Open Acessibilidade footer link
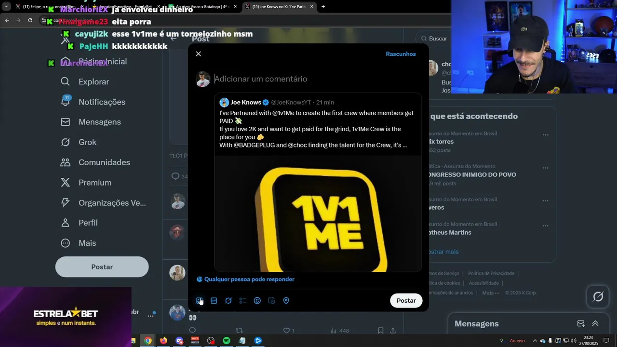The width and height of the screenshot is (617, 347). coord(484,283)
